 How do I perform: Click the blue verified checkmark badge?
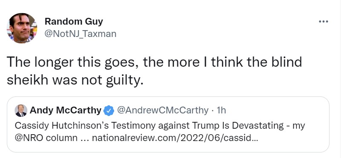[x=109, y=111]
